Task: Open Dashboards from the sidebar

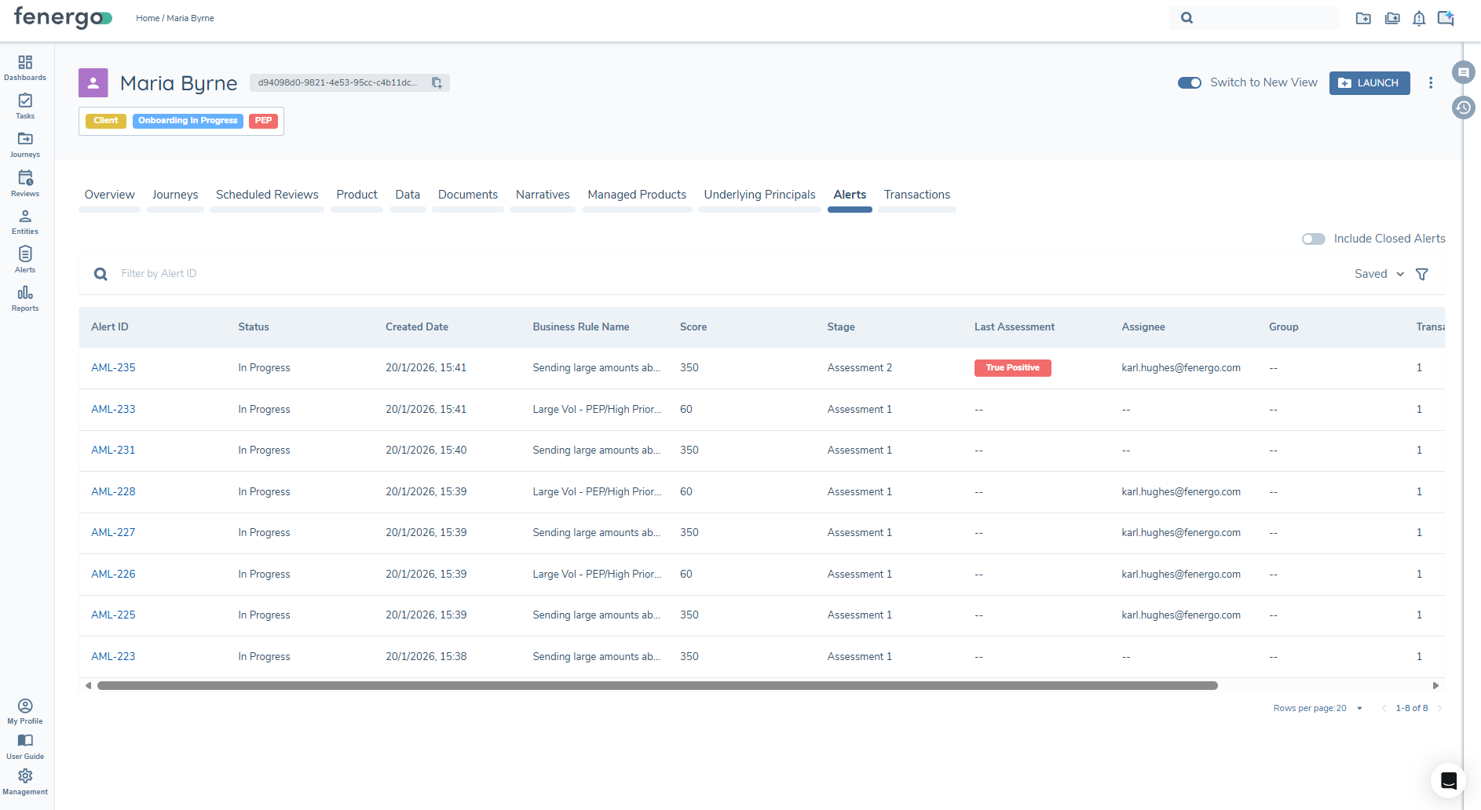Action: 25,67
